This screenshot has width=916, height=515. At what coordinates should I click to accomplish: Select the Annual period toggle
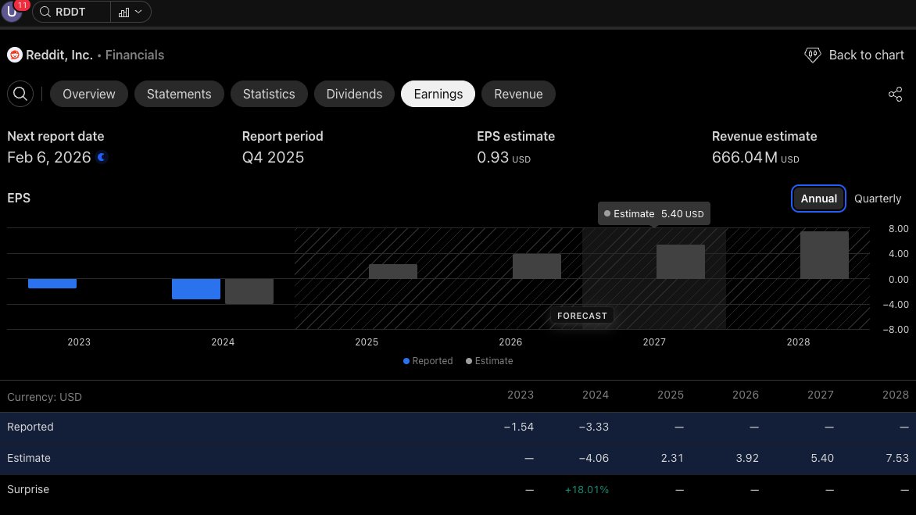click(x=818, y=198)
